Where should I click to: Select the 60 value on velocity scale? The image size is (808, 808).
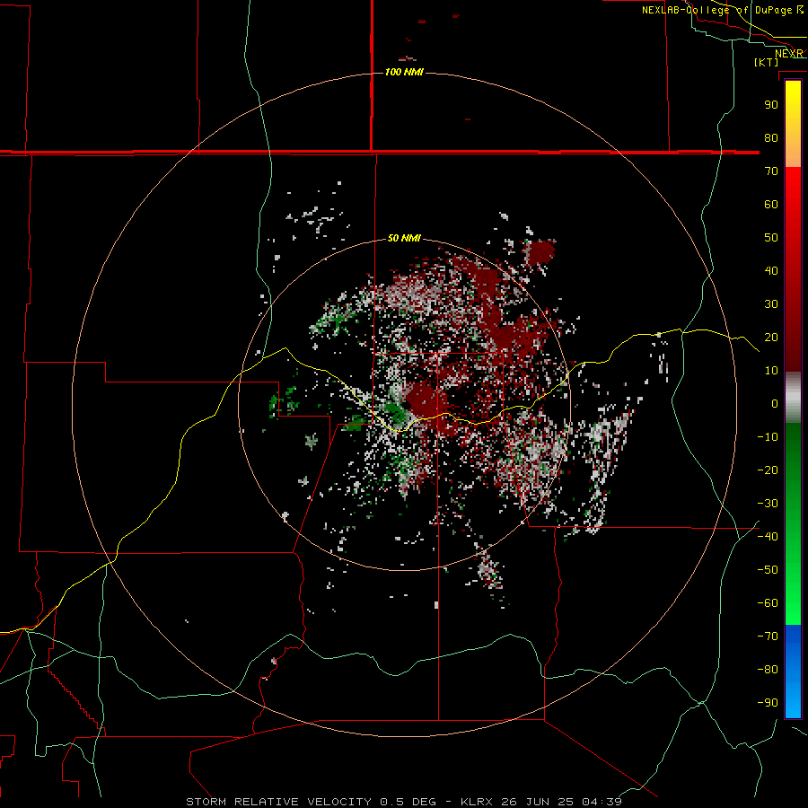[771, 204]
